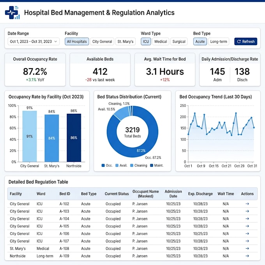Sort table by Exp. Discharge column header
This screenshot has width=265, height=265.
(200, 194)
